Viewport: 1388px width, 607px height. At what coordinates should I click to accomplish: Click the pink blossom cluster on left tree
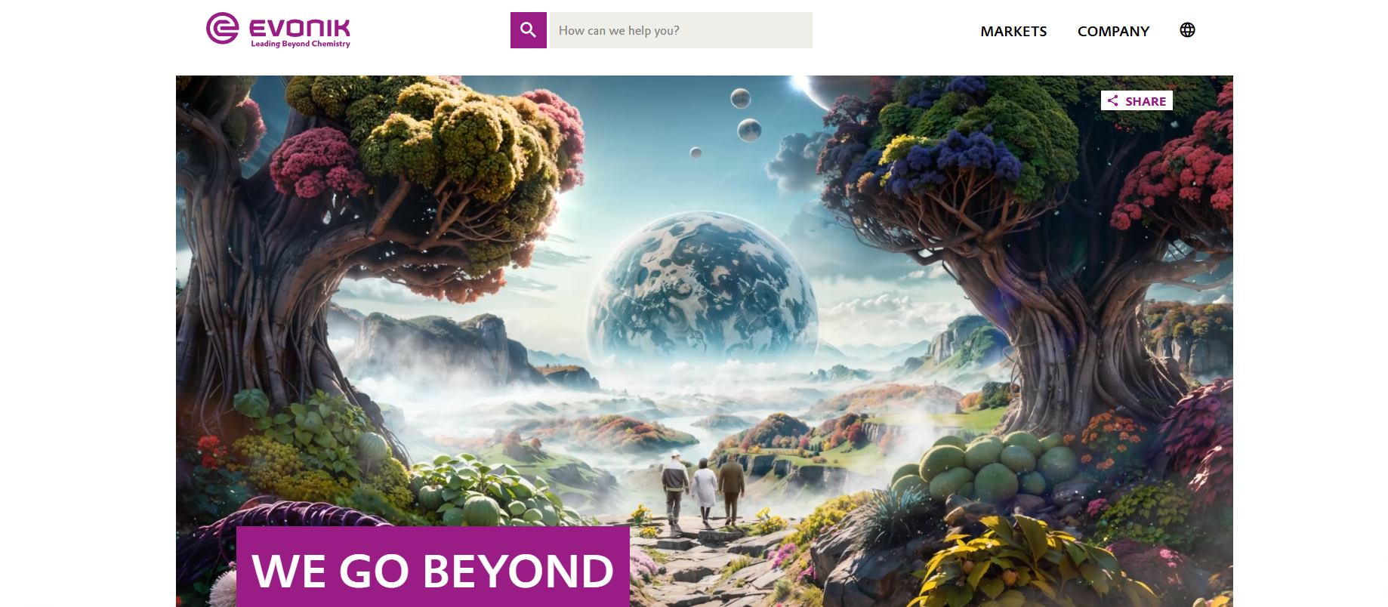311,164
